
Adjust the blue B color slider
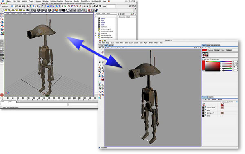[x=227, y=70]
